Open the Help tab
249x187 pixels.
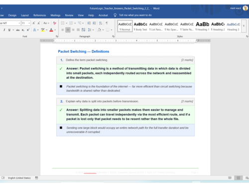(x=91, y=15)
